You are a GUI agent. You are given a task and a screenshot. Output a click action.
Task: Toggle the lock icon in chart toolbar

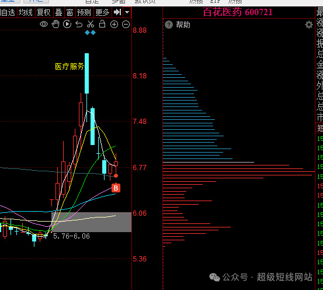pos(102,24)
